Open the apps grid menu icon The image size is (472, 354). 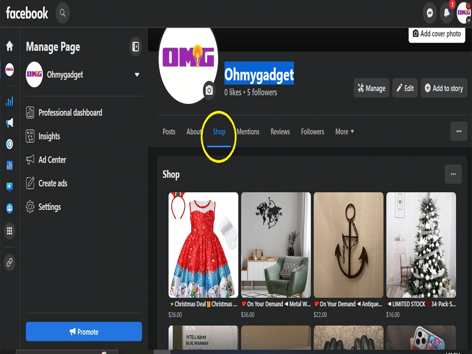point(9,231)
